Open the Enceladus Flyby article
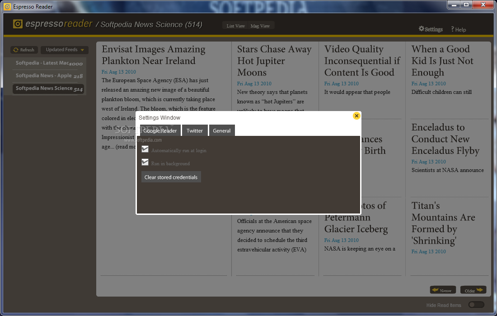Screen dimensions: 497x316 point(445,139)
